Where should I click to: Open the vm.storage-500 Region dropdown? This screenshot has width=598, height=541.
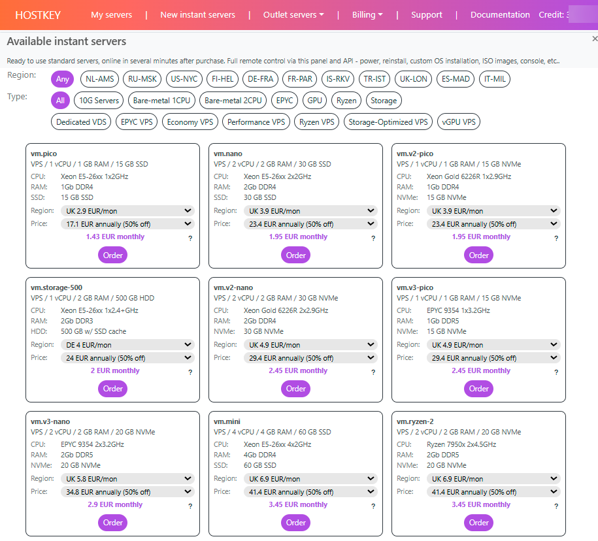(x=127, y=345)
